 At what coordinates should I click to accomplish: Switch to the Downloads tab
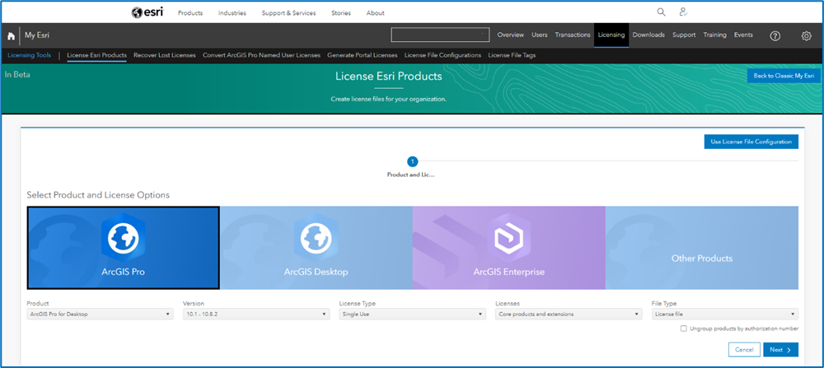coord(648,35)
